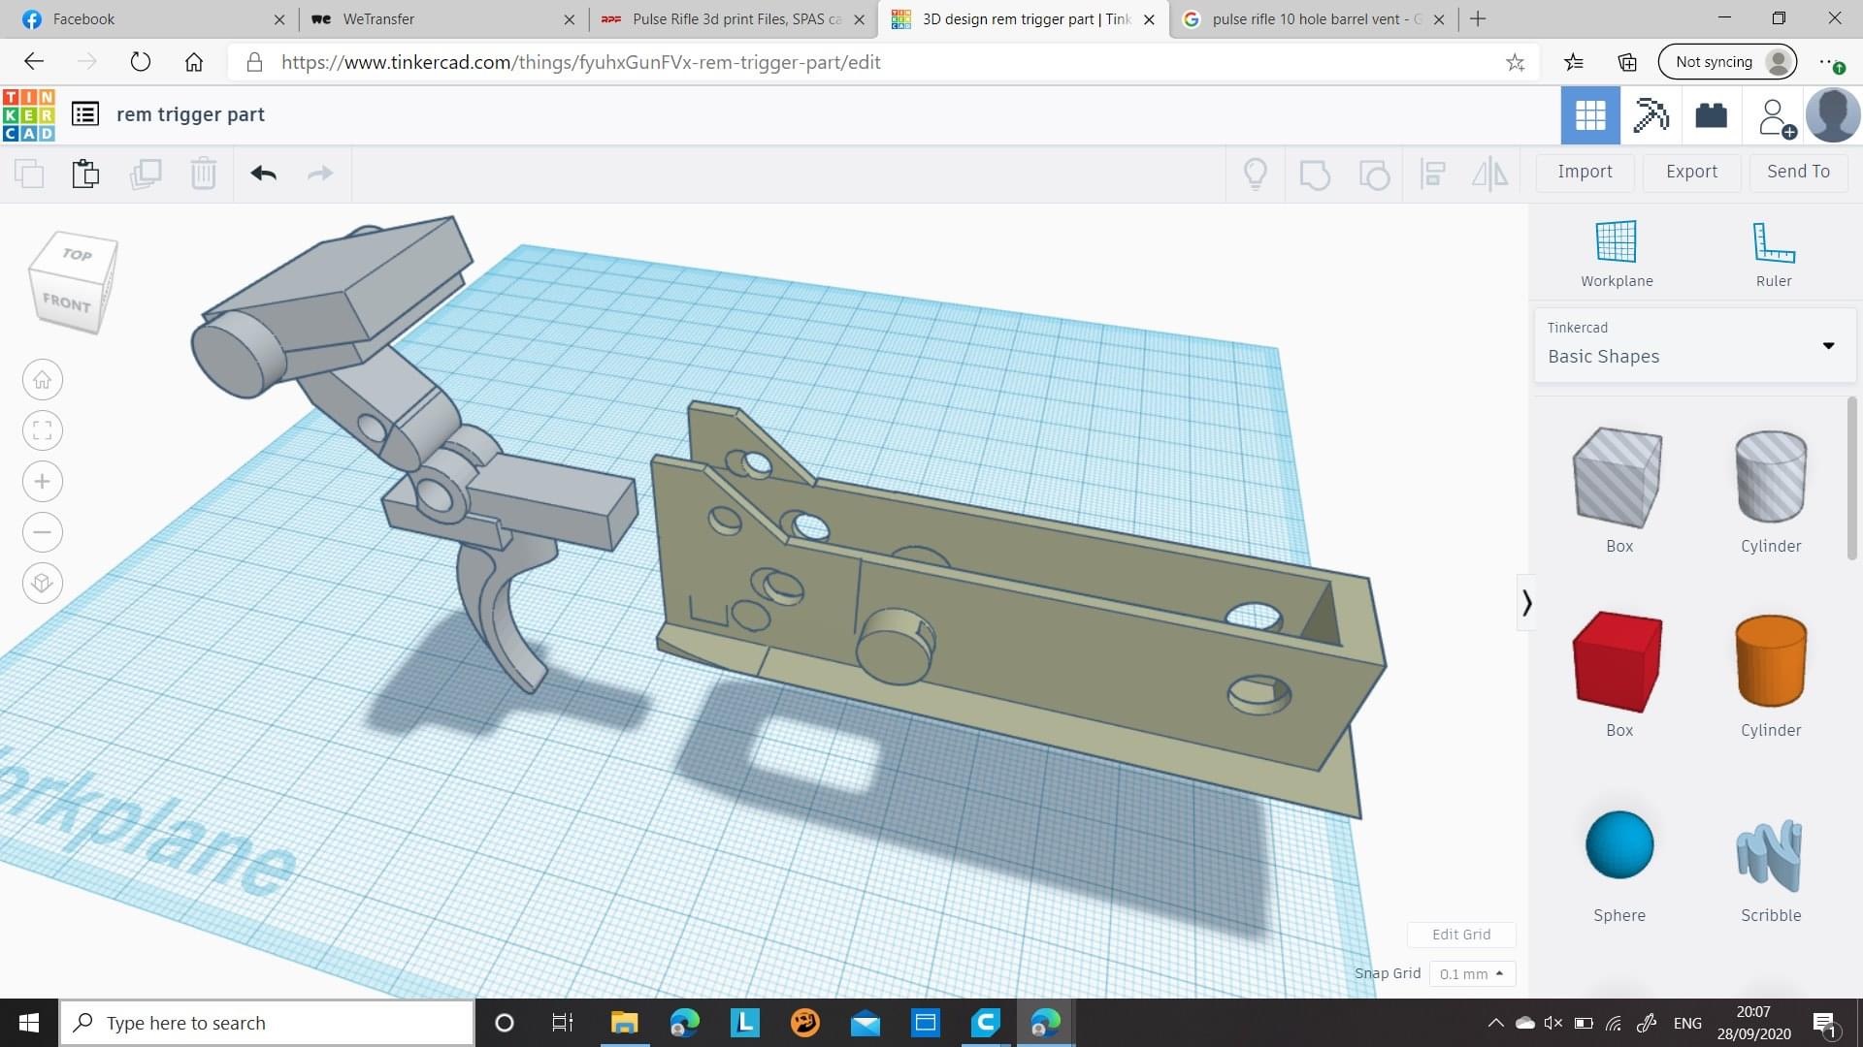This screenshot has height=1047, width=1863.
Task: Open a new browser tab
Action: click(1477, 19)
